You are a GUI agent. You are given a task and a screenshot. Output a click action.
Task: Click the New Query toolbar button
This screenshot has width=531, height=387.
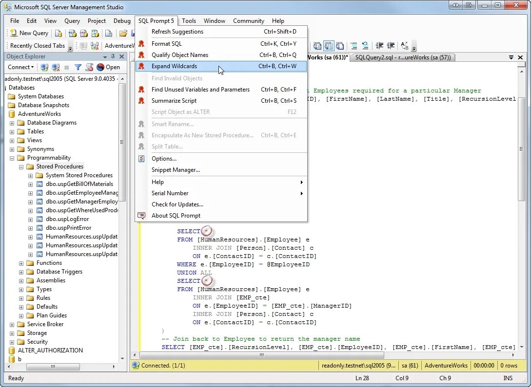coord(29,33)
